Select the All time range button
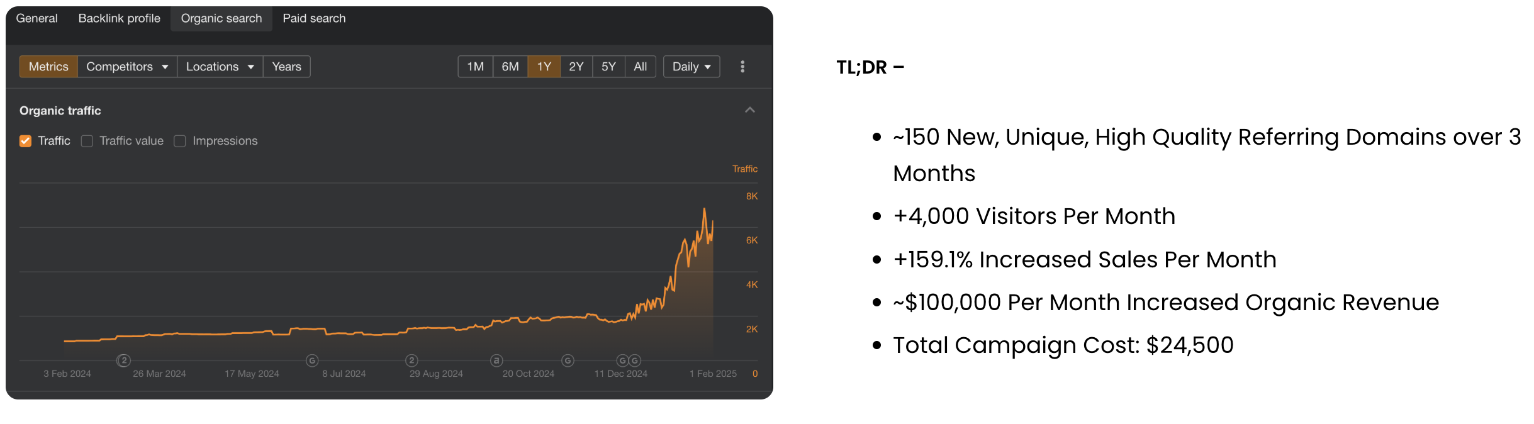This screenshot has height=424, width=1534. [x=640, y=67]
